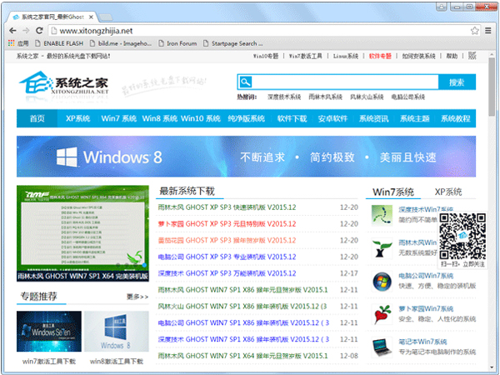500x375 pixels.
Task: Reload the page with refresh icon
Action: (x=39, y=31)
